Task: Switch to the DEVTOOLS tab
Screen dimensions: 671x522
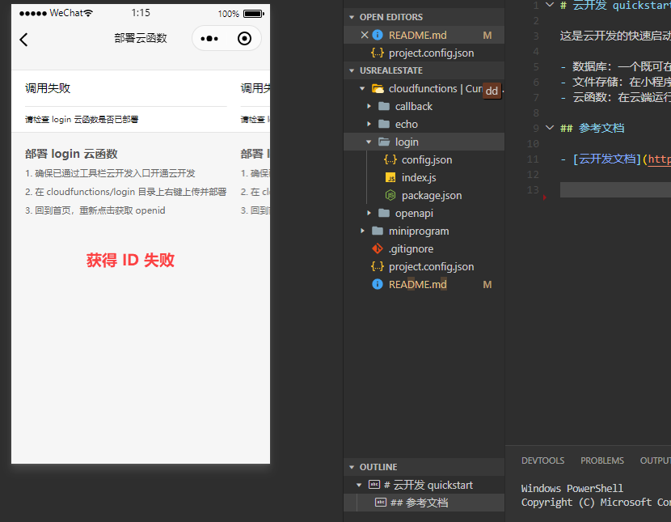Action: [542, 460]
